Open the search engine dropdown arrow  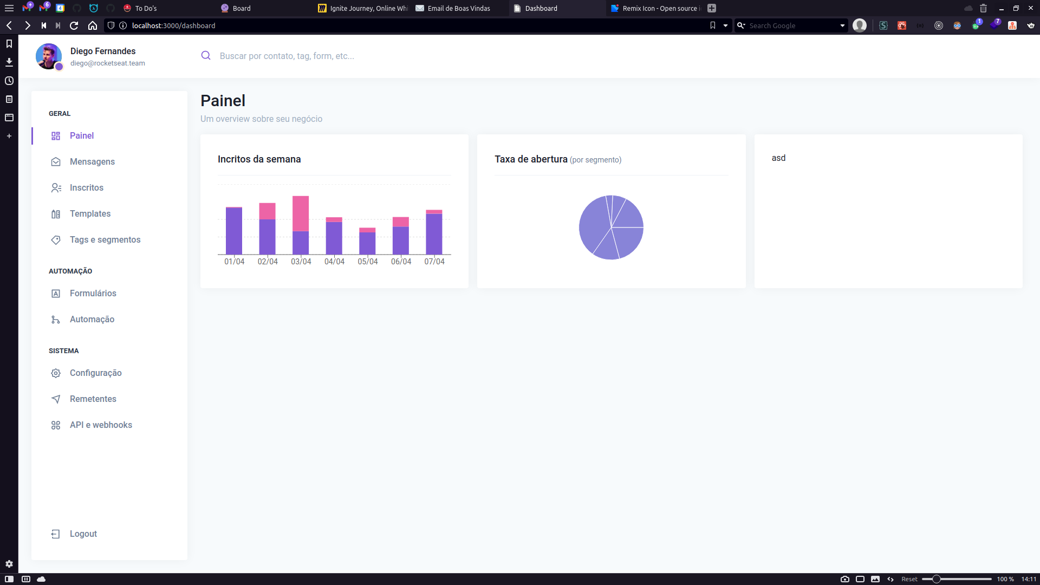tap(842, 25)
